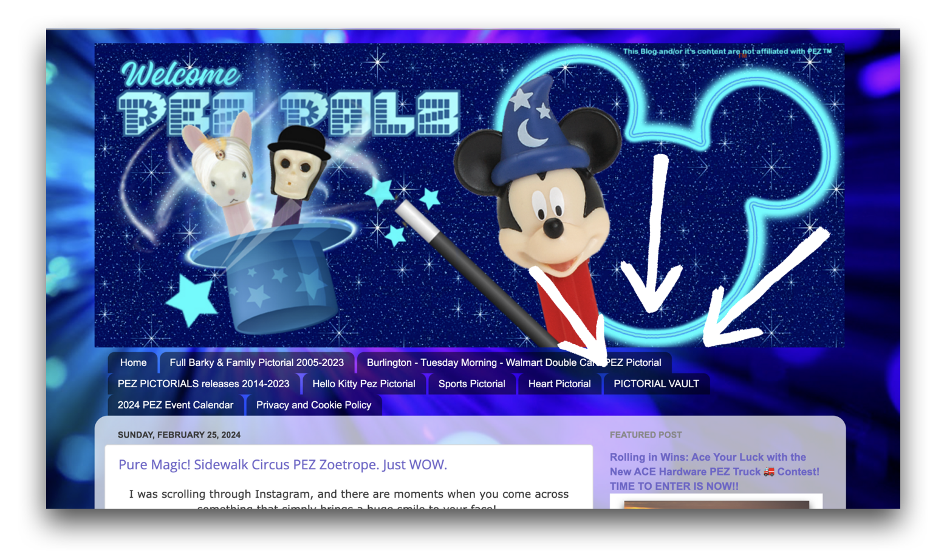Open PICTORIAL VAULT tab
944x553 pixels.
click(x=656, y=384)
